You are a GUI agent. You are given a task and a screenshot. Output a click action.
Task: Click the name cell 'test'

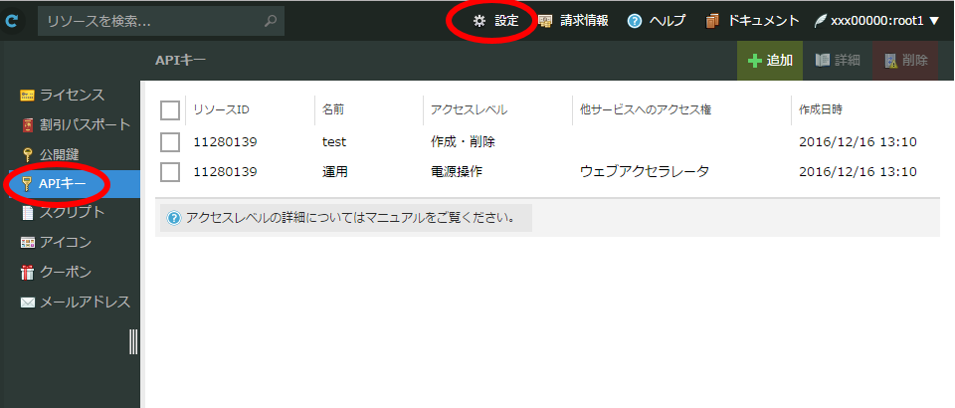point(334,142)
